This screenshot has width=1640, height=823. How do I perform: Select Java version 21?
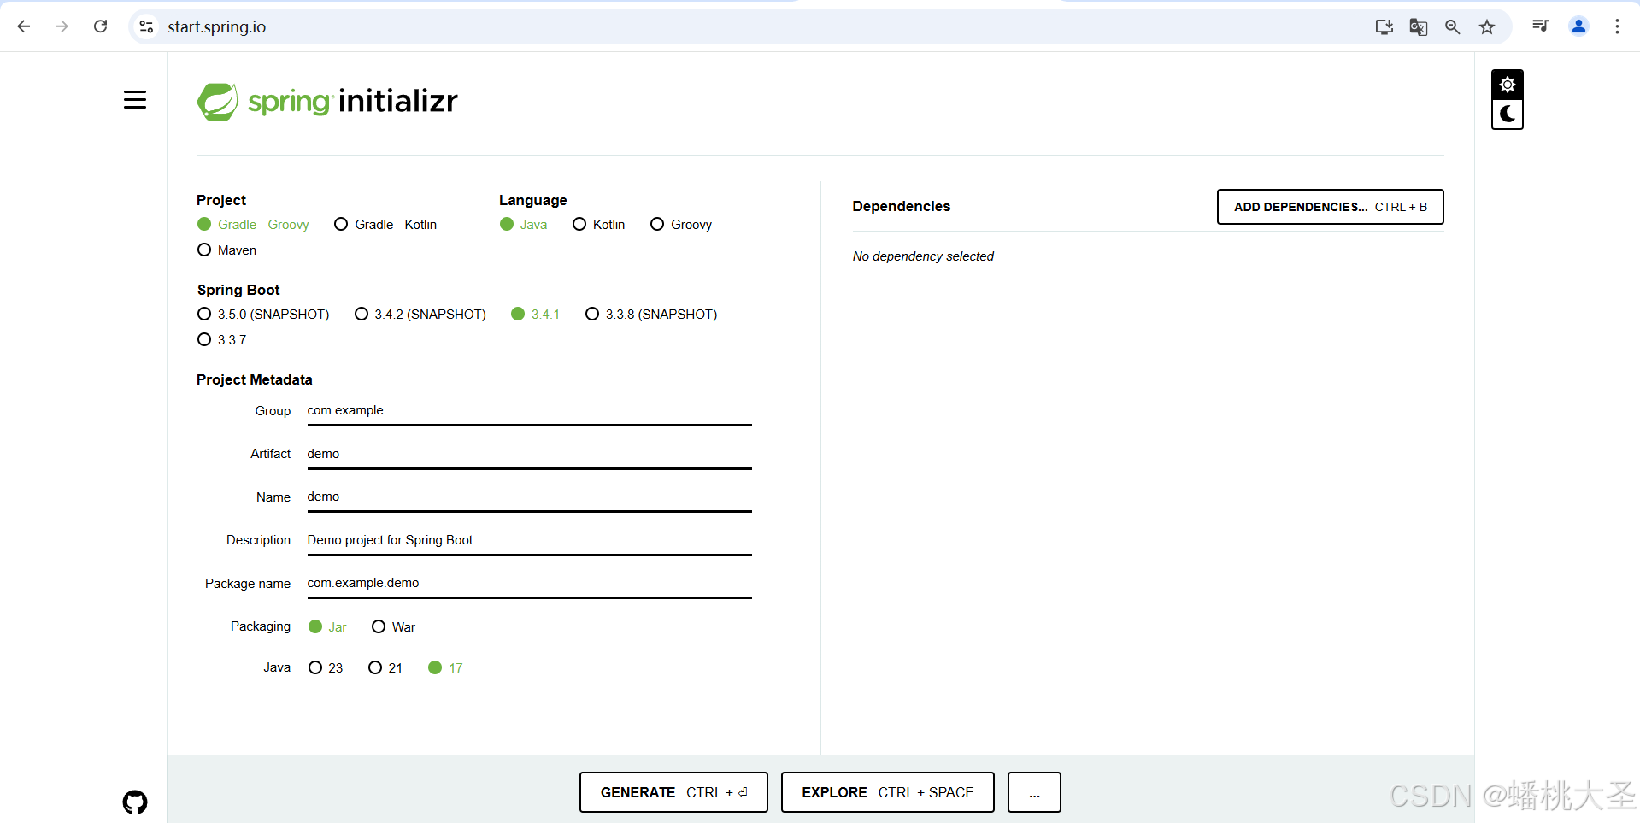385,668
